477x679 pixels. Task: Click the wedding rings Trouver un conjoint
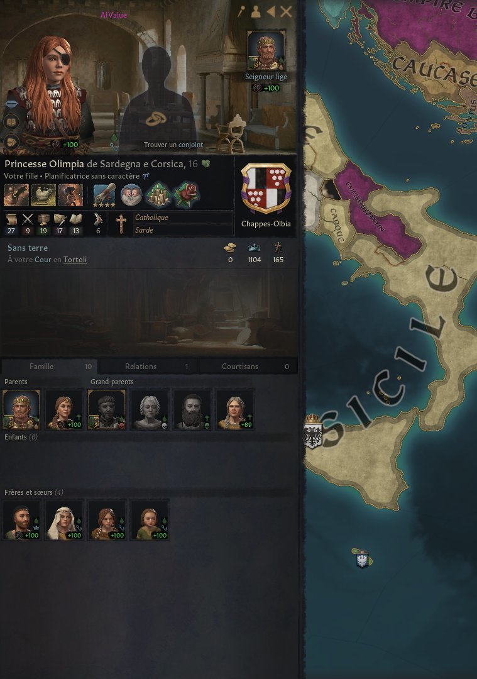[x=155, y=119]
